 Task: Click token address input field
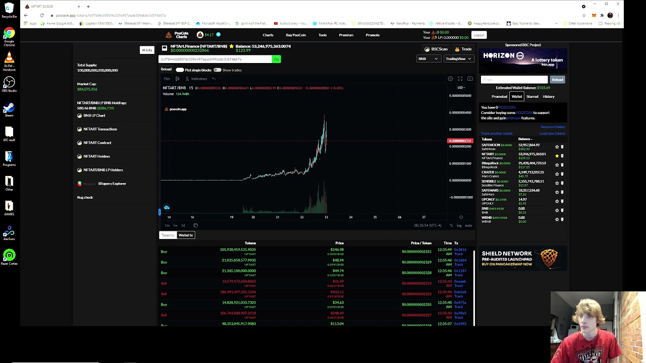pos(216,59)
